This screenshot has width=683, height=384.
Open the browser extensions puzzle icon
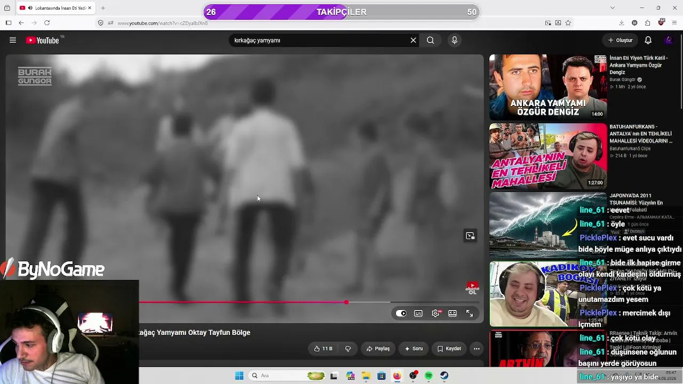[x=647, y=23]
